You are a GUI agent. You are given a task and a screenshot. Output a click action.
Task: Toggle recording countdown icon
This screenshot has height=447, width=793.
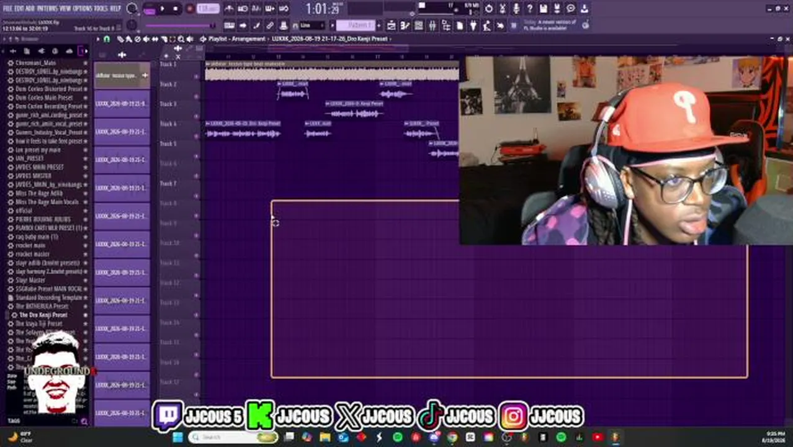point(257,9)
